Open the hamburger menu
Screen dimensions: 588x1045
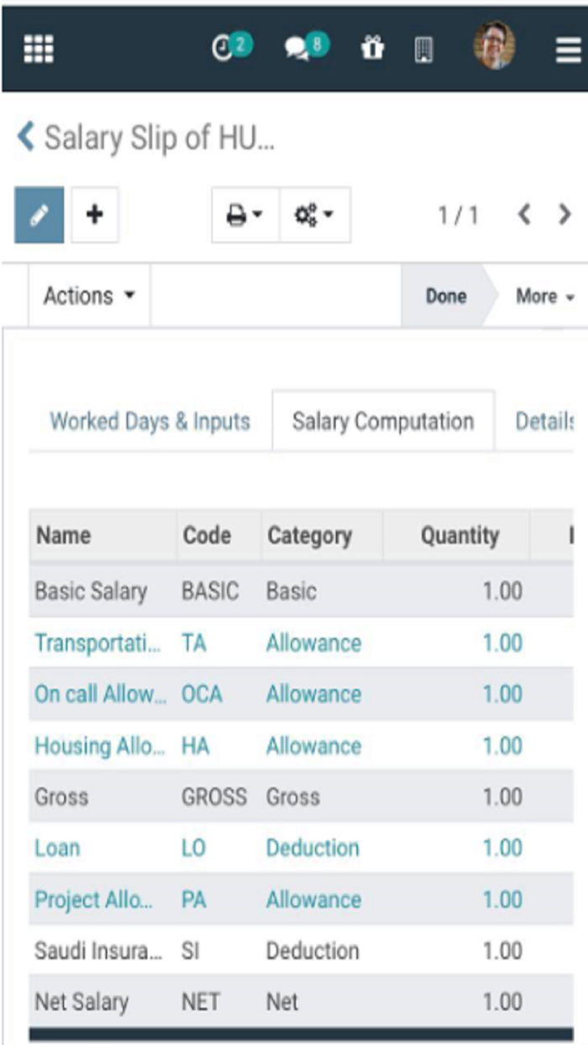(569, 50)
